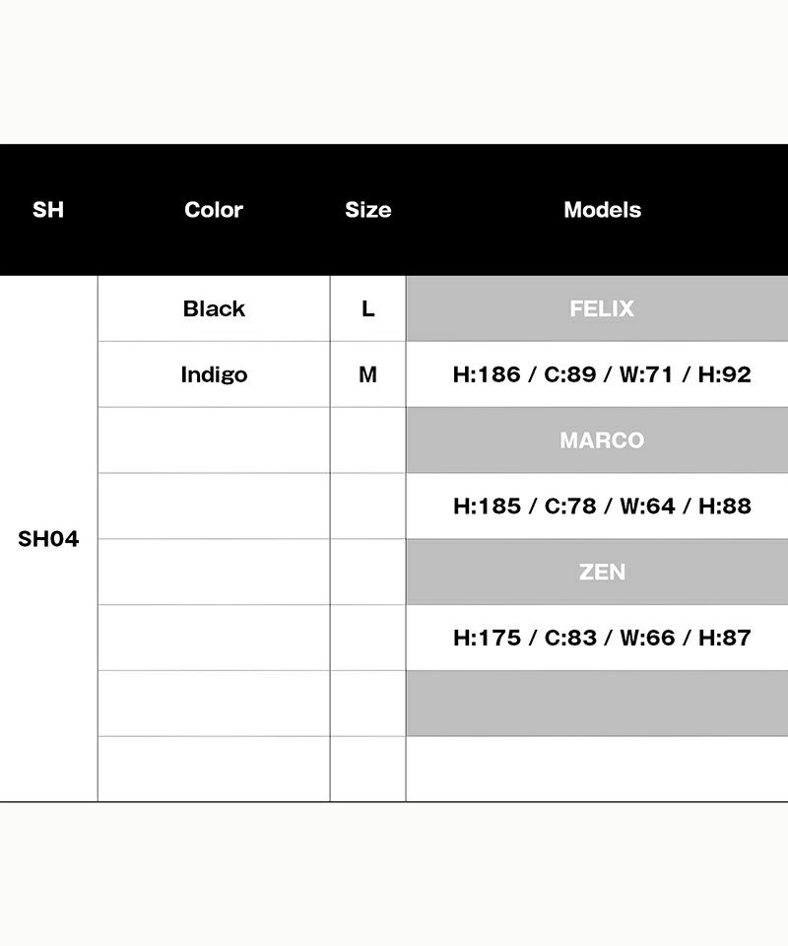Click the SH04 row label
The image size is (788, 946).
(x=48, y=539)
